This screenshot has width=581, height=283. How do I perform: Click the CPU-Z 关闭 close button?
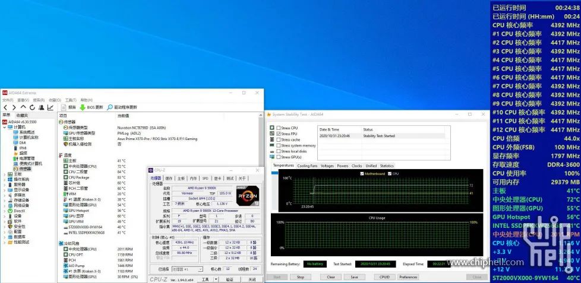[252, 279]
